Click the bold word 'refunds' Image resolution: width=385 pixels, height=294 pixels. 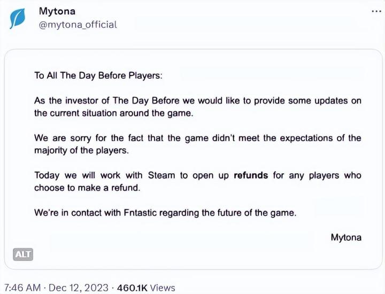point(251,175)
